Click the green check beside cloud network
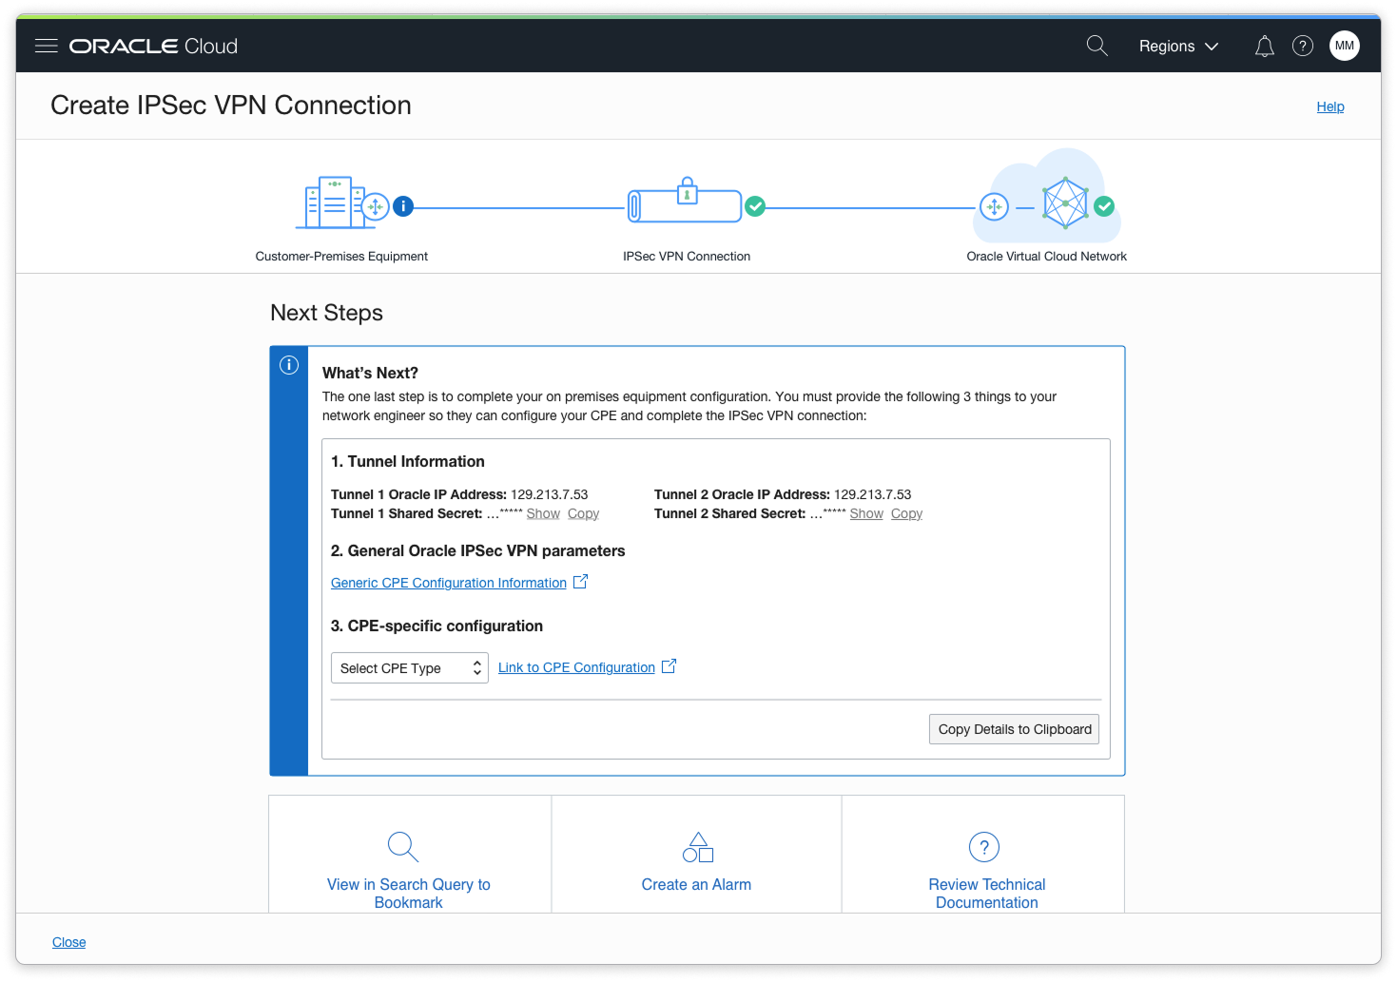The width and height of the screenshot is (1397, 982). click(x=1104, y=206)
